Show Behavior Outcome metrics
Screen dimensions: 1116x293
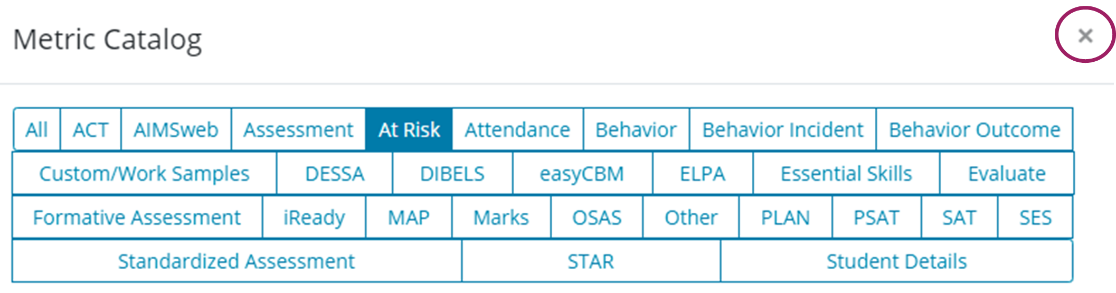tap(975, 130)
